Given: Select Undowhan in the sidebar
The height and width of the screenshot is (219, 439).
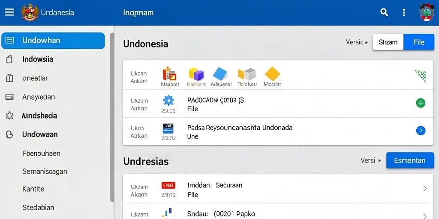Looking at the screenshot, I should (53, 41).
